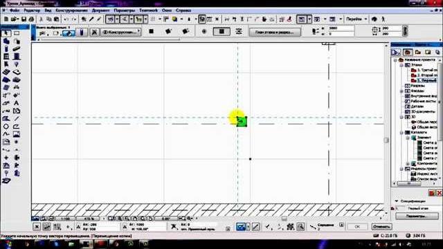Open the Перейти dropdown
The height and width of the screenshot is (249, 443).
coord(356,19)
